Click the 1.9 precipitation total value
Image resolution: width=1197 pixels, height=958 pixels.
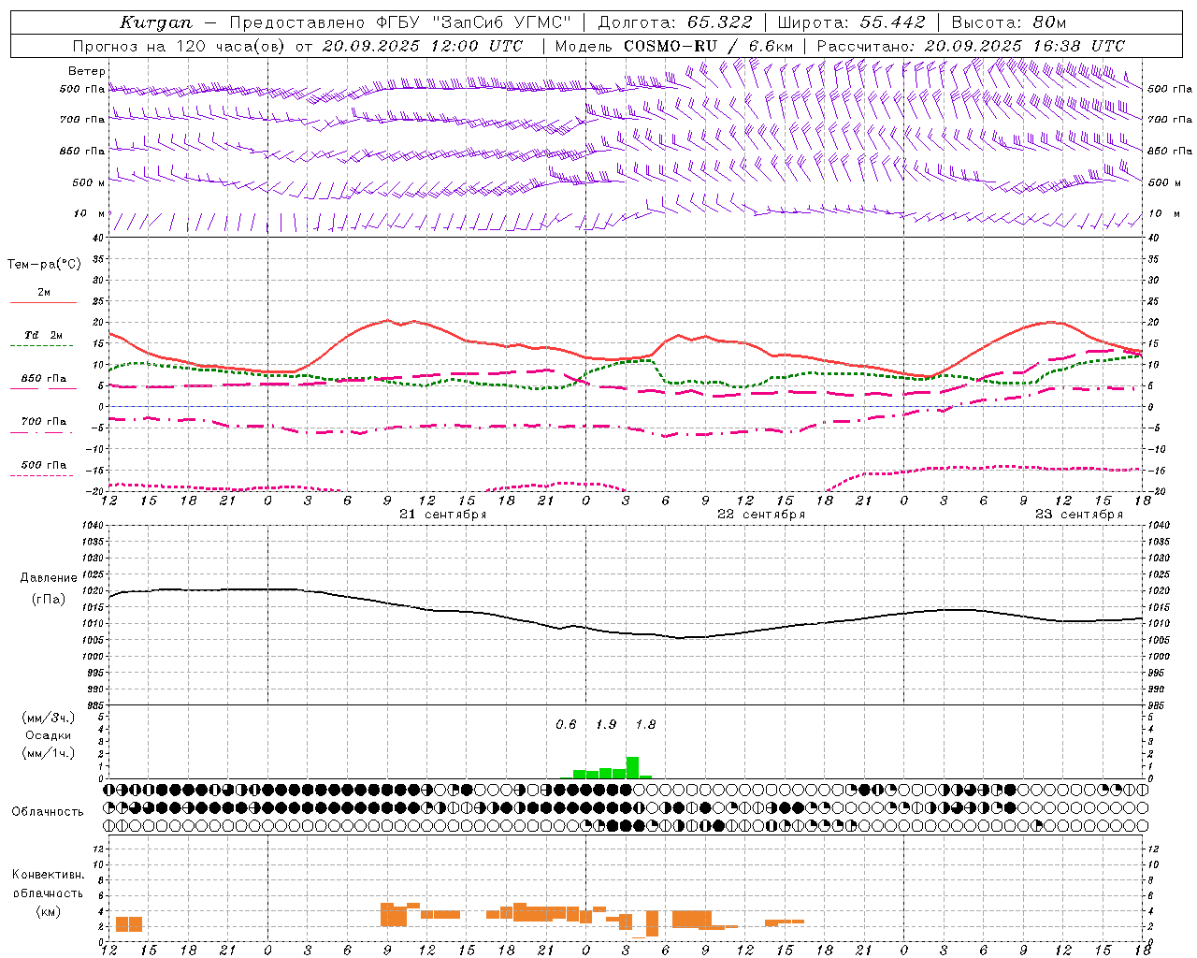[606, 725]
